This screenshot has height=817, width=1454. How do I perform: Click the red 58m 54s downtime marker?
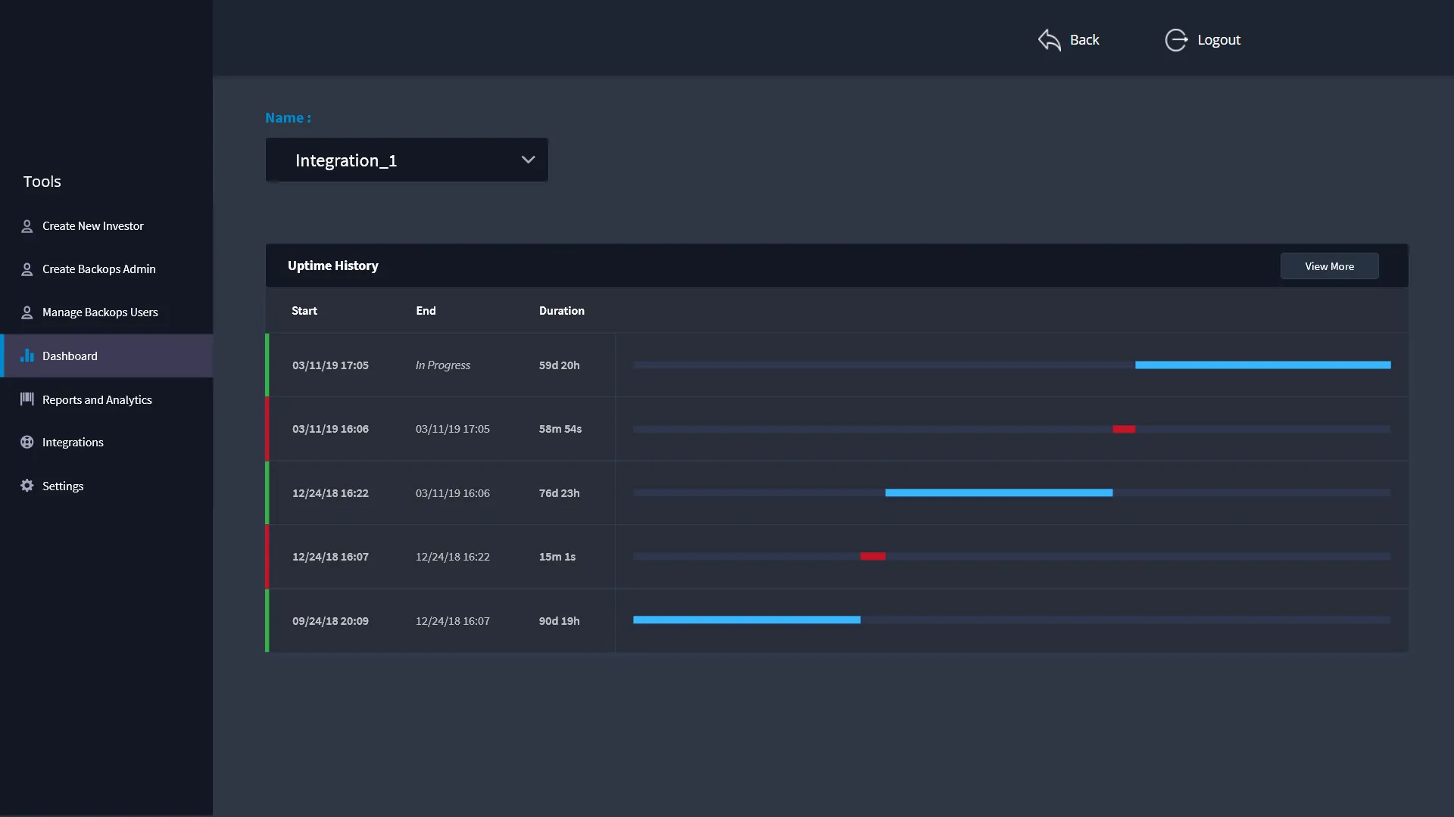pos(1124,429)
